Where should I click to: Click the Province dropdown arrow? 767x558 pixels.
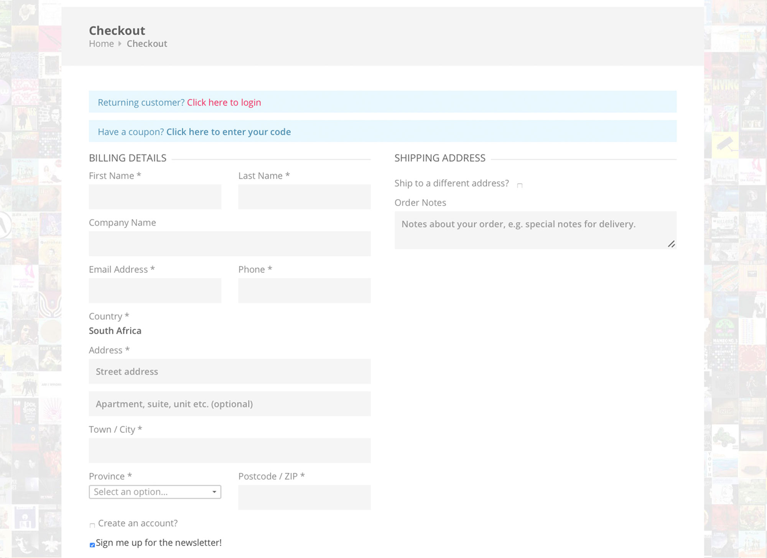tap(214, 492)
